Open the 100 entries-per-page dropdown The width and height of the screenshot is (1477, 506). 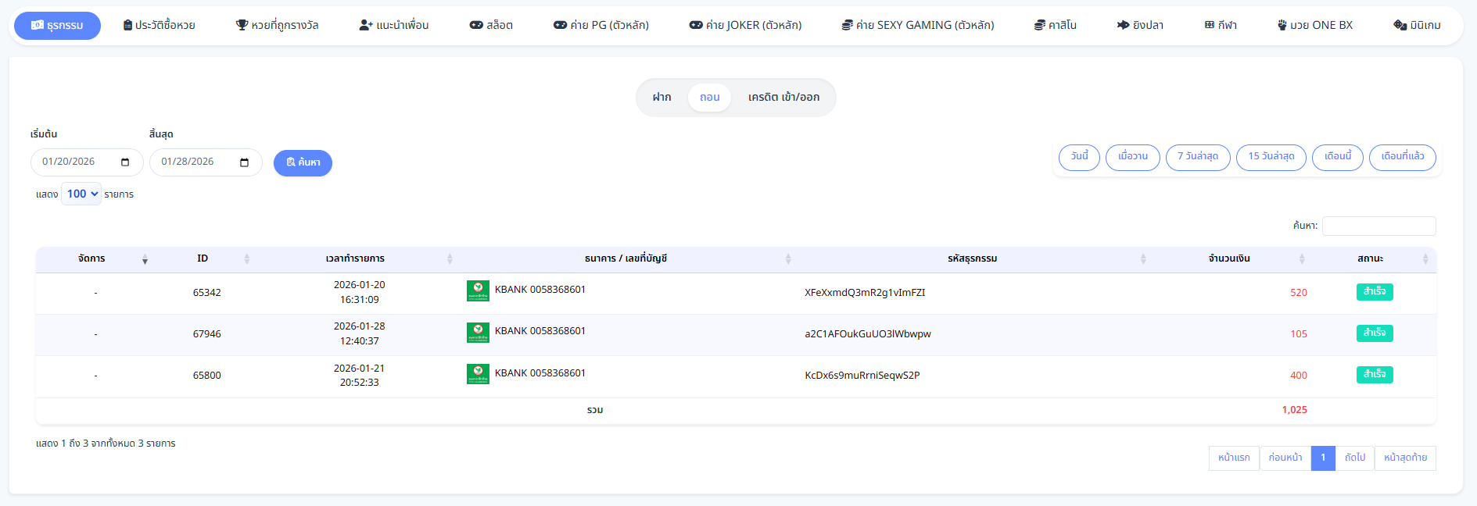pyautogui.click(x=81, y=194)
